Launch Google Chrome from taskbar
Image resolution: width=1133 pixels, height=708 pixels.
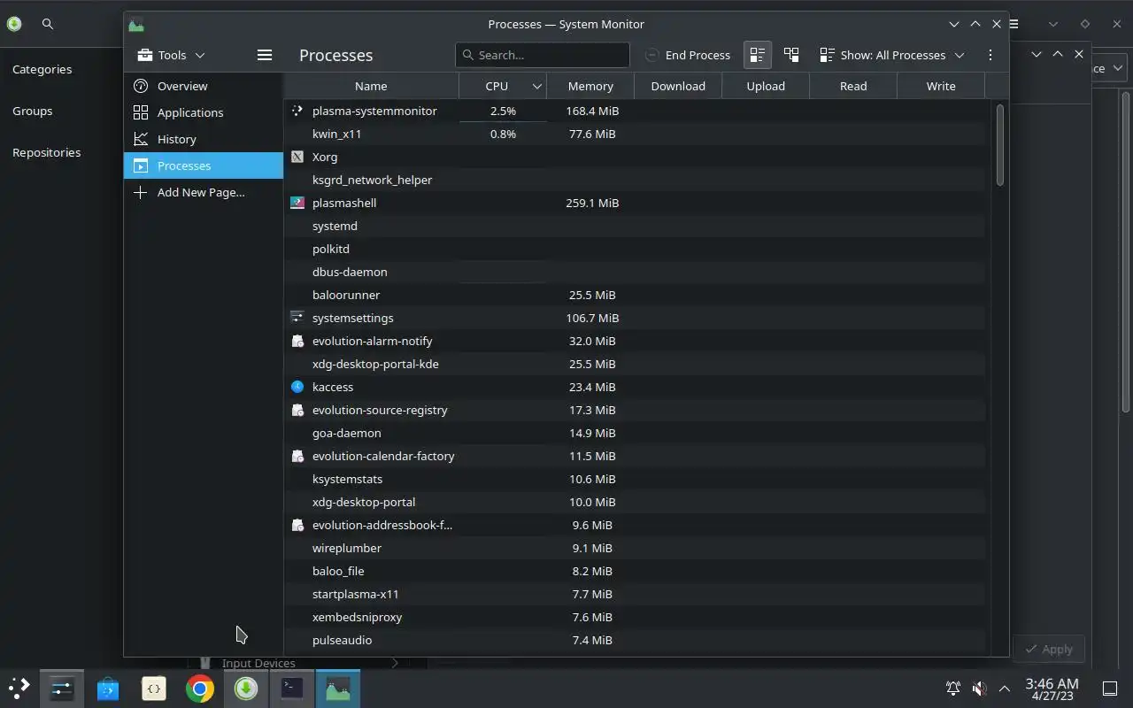(x=200, y=688)
